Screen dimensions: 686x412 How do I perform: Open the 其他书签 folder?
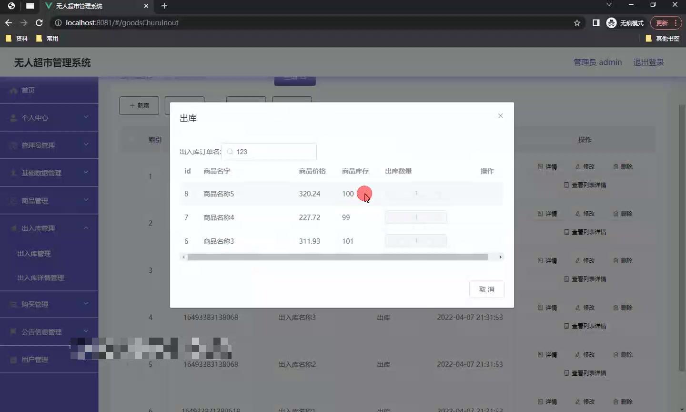coord(662,39)
